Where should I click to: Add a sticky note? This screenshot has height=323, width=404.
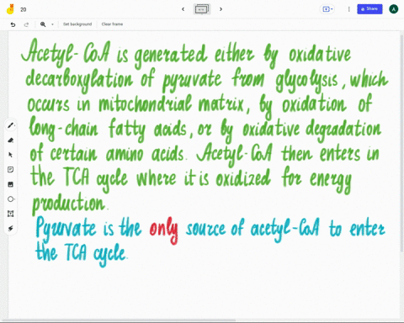(11, 170)
